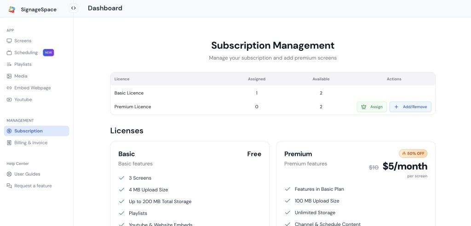
Task: Click the NEW badge beside Scheduling
Action: [x=48, y=53]
